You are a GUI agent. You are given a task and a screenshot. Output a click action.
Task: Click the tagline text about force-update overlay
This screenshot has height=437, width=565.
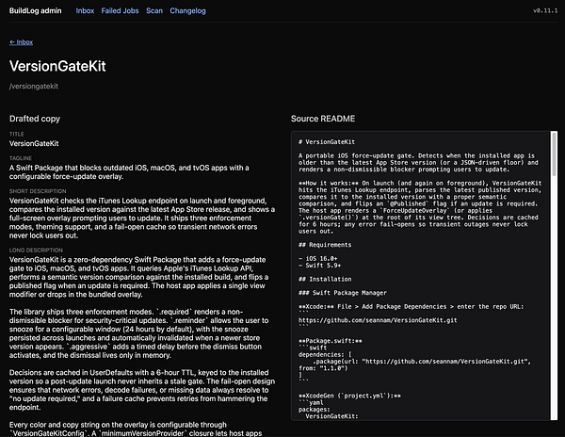pos(129,172)
